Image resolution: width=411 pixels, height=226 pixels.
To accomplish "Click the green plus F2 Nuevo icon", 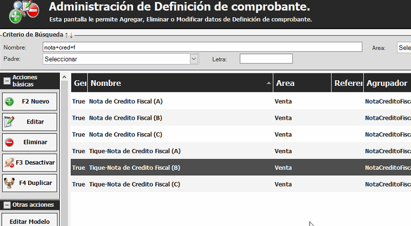I will [x=9, y=102].
